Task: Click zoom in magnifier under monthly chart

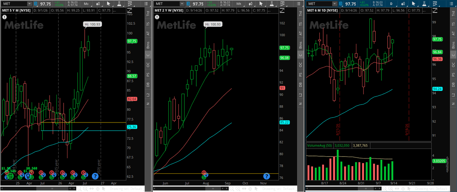Action: coord(85,189)
